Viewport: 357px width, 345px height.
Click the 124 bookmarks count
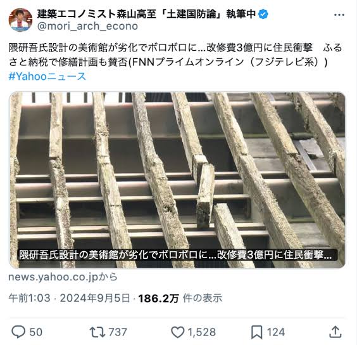(276, 332)
